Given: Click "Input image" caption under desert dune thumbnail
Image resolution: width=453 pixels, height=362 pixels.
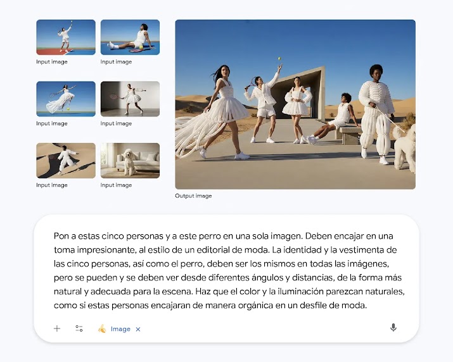Looking at the screenshot, I should pyautogui.click(x=52, y=185).
